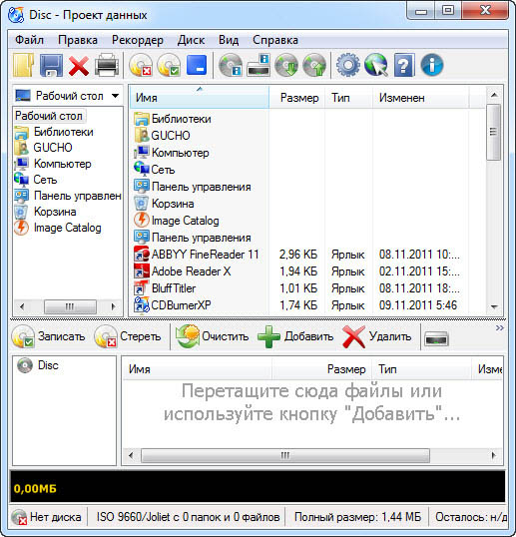This screenshot has height=537, width=516.
Task: Click the printer icon
Action: click(x=107, y=65)
